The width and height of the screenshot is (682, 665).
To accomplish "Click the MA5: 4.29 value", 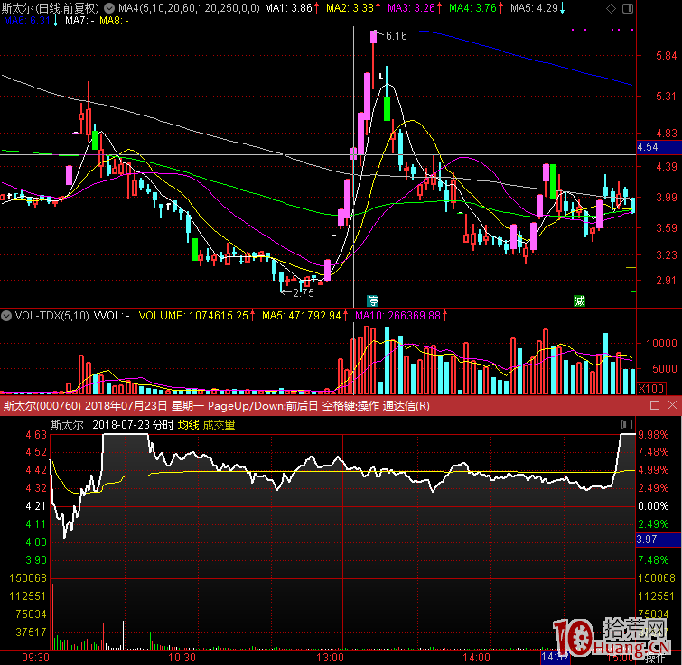I will click(x=534, y=8).
